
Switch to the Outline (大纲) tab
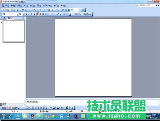pyautogui.click(x=4, y=18)
